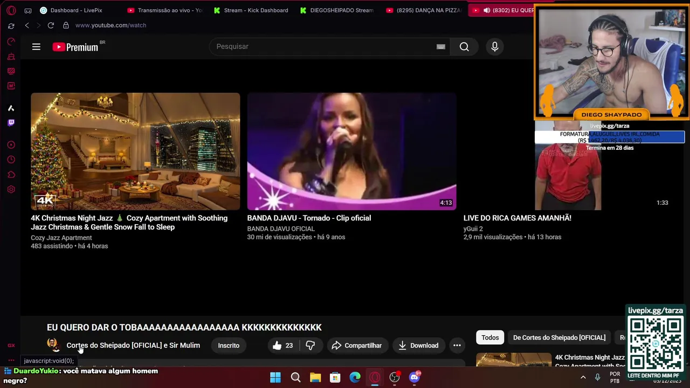Go to YouTube Premium home logo
Viewport: 690px width, 388px height.
[75, 47]
